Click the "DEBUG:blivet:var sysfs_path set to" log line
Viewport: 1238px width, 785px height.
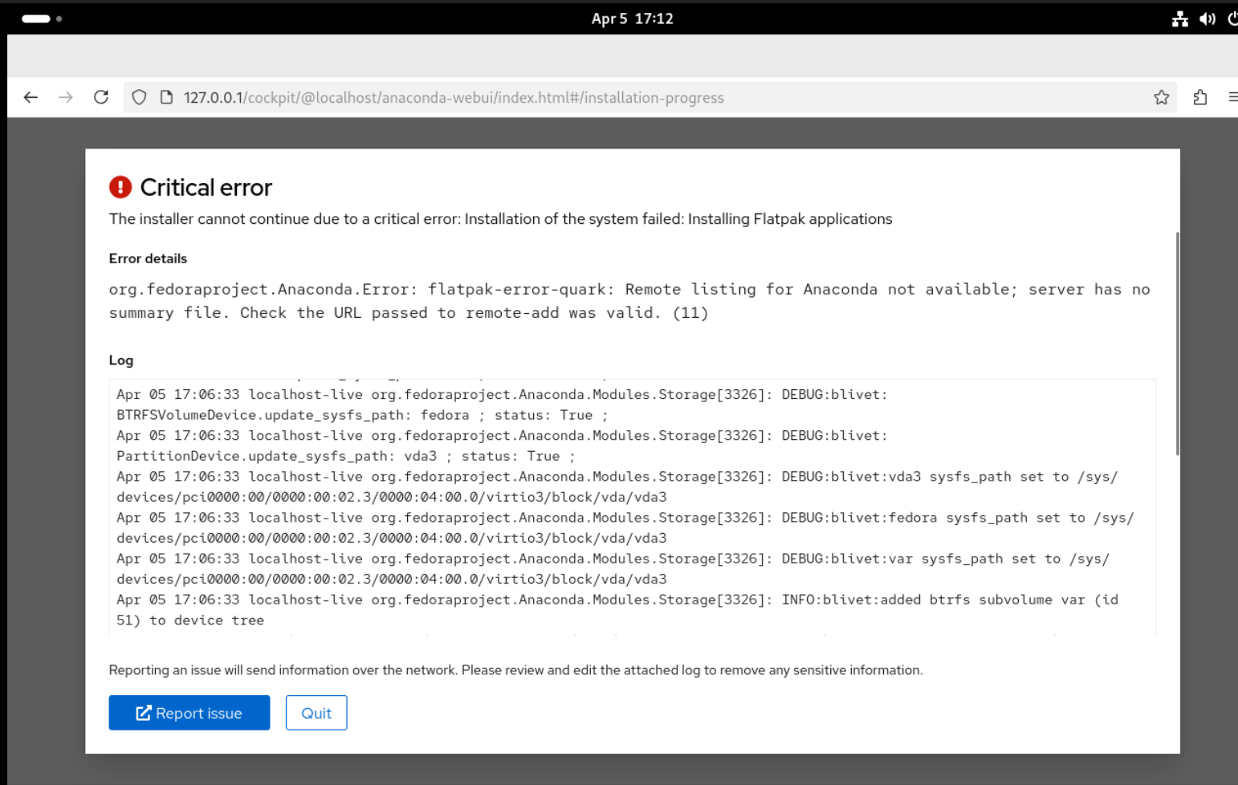pyautogui.click(x=613, y=568)
